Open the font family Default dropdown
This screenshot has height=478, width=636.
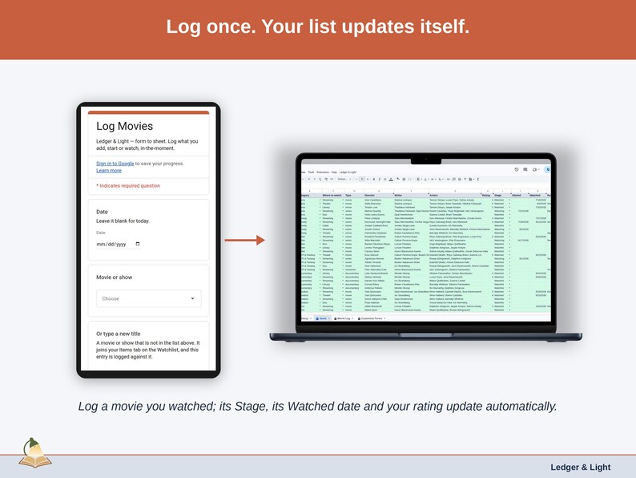tap(344, 179)
